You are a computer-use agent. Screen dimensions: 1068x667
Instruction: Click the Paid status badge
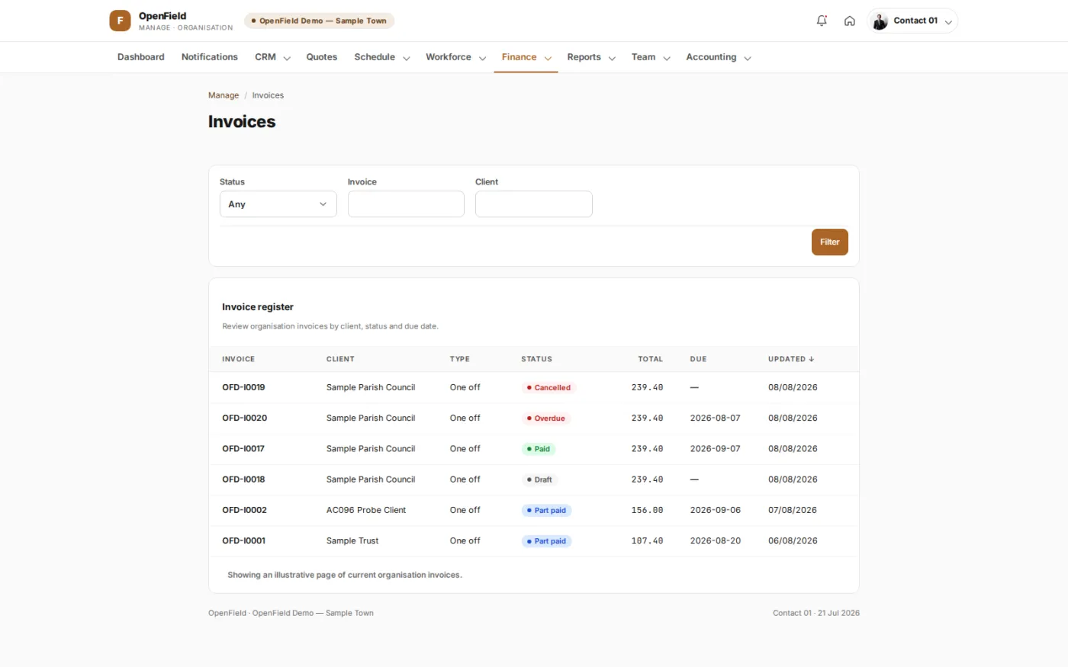coord(539,449)
